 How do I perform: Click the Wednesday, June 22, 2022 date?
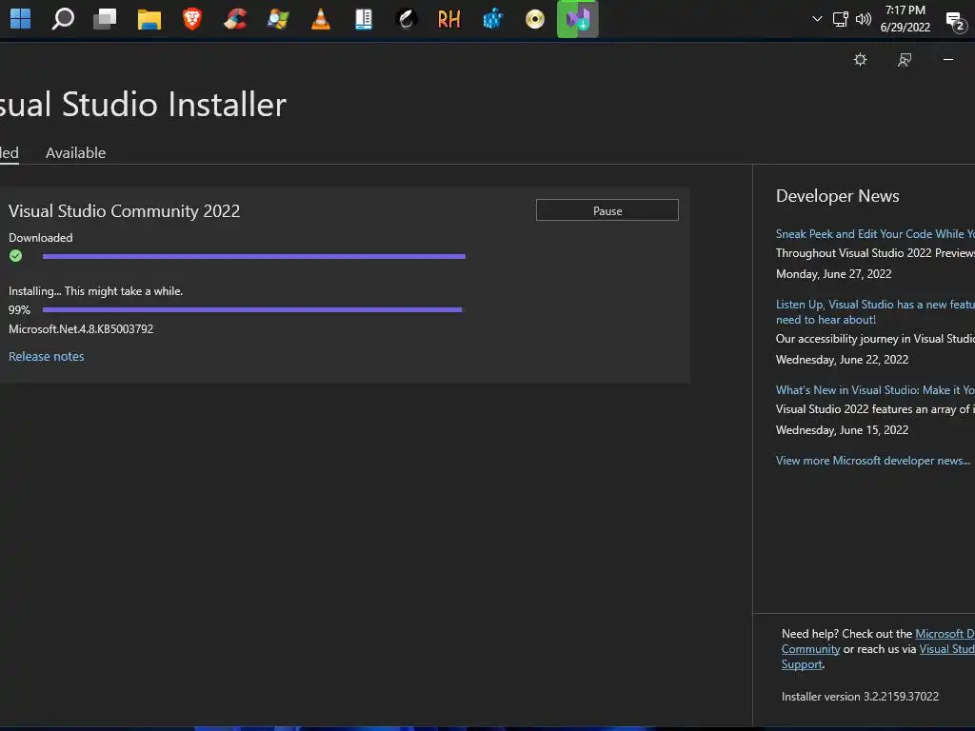pyautogui.click(x=842, y=359)
